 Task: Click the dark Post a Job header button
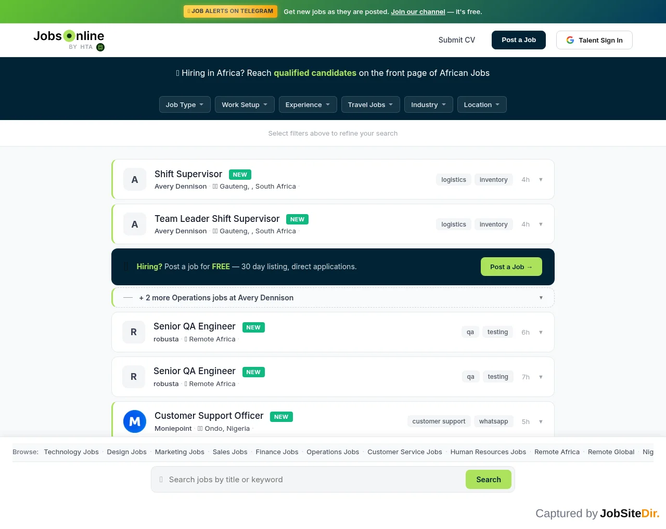tap(519, 40)
